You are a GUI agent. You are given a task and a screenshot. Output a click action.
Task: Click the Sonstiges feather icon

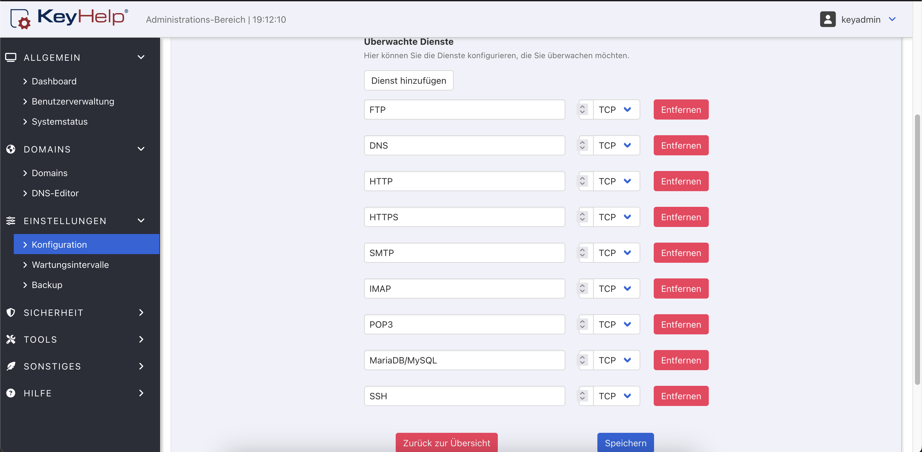[x=11, y=366]
